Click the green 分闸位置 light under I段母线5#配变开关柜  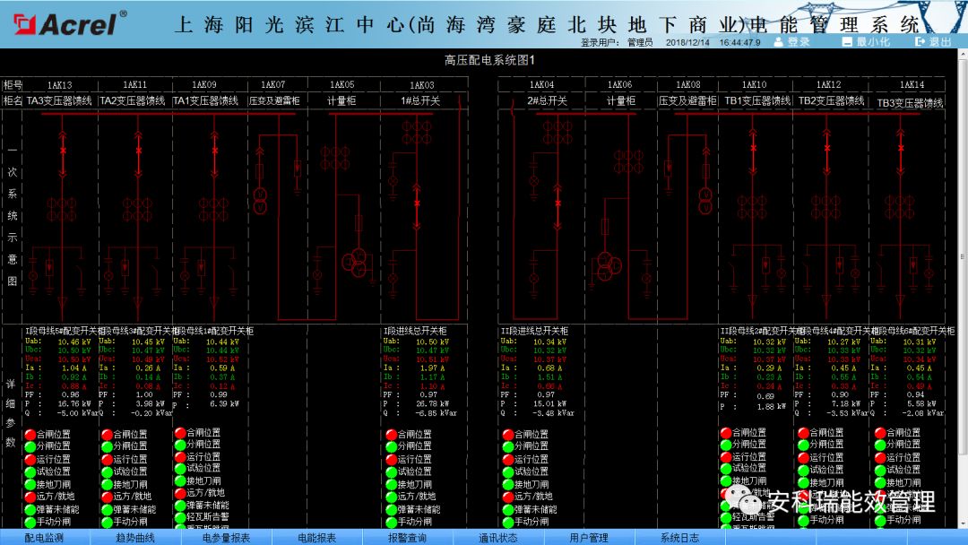(x=30, y=446)
